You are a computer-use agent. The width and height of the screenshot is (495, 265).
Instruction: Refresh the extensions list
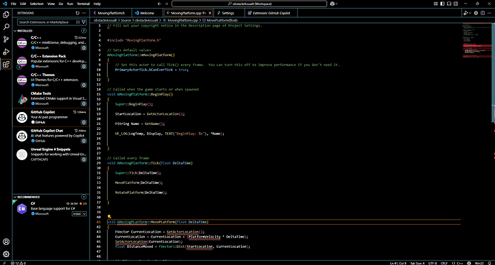[x=77, y=13]
